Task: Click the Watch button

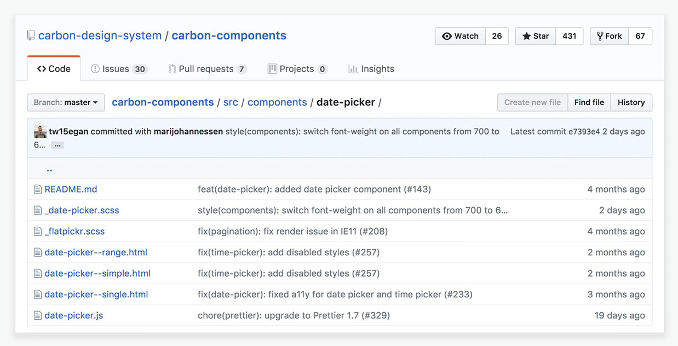Action: (x=461, y=36)
